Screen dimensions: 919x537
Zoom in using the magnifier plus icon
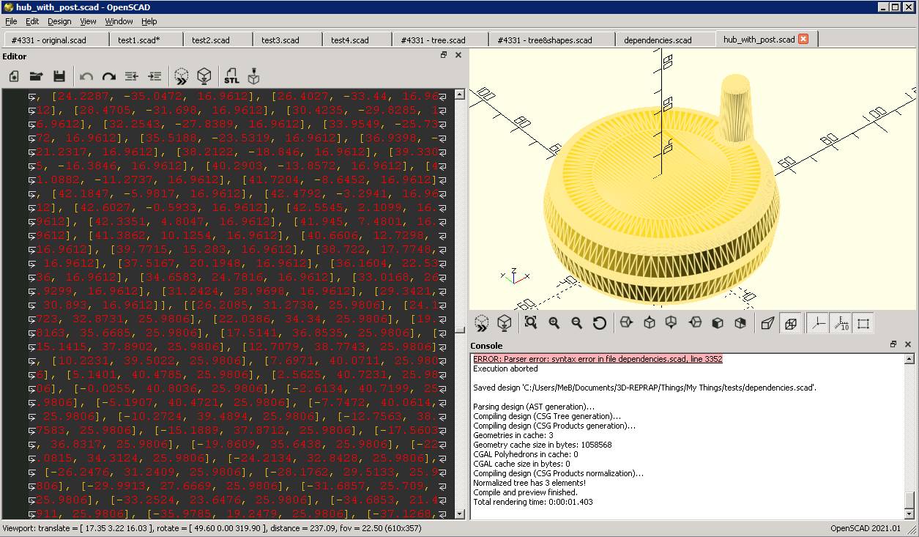(554, 323)
